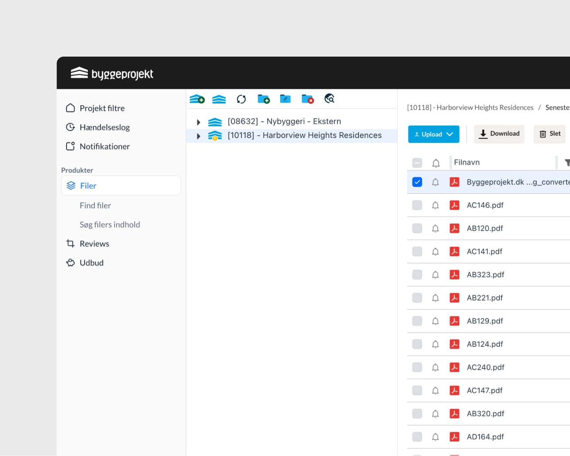Open the file AC147.pdf
The height and width of the screenshot is (456, 570).
[485, 391]
